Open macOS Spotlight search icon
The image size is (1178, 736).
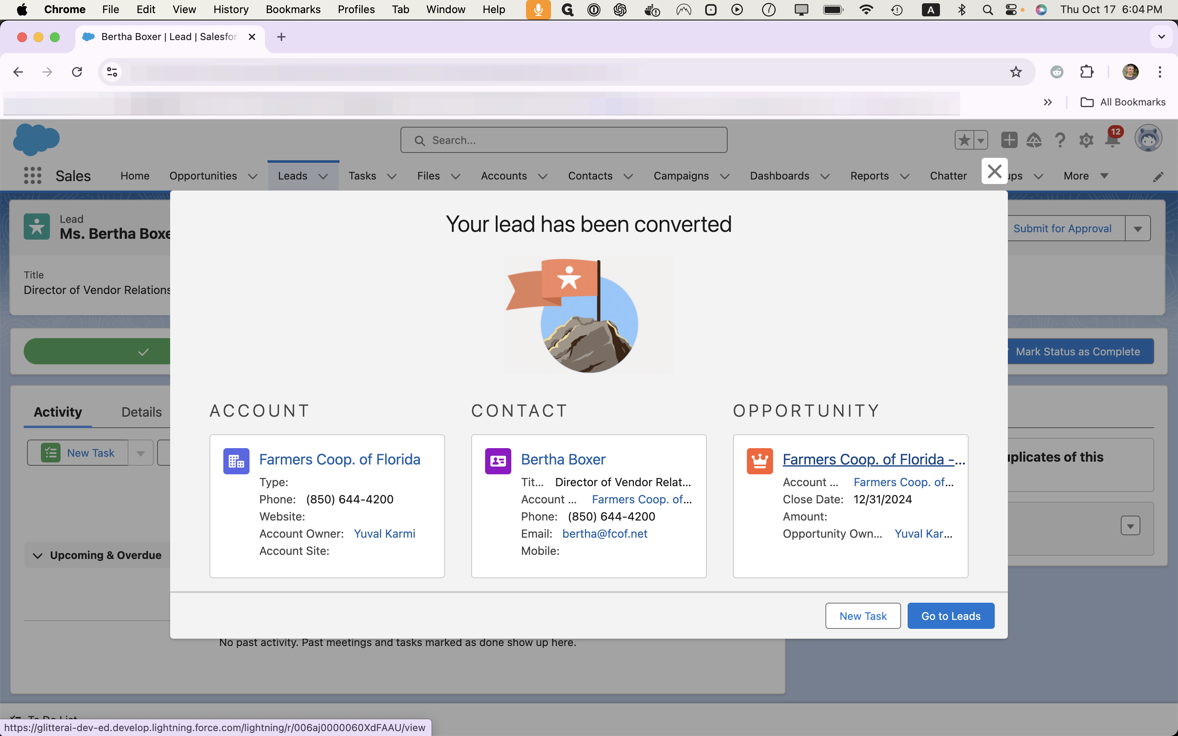(988, 10)
